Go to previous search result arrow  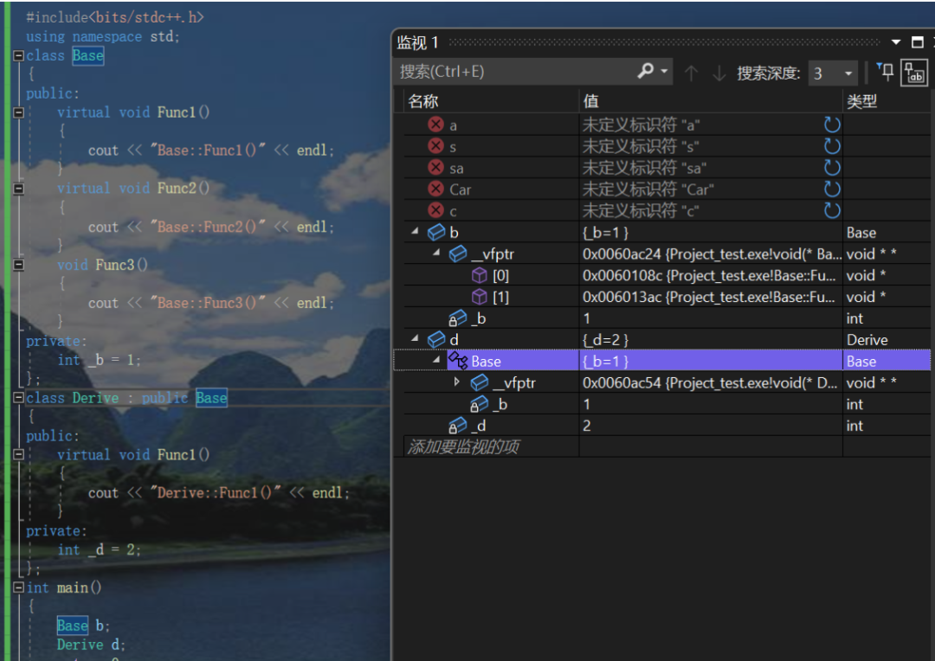coord(691,73)
